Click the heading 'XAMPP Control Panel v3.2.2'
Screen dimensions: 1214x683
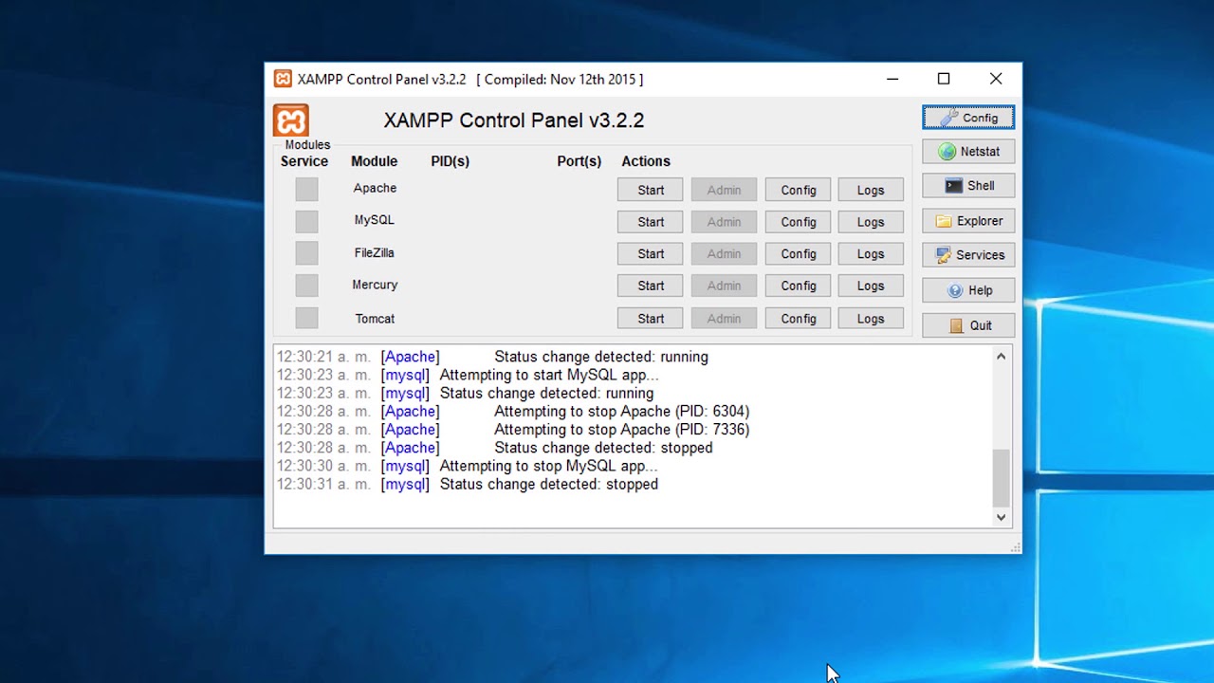point(514,120)
